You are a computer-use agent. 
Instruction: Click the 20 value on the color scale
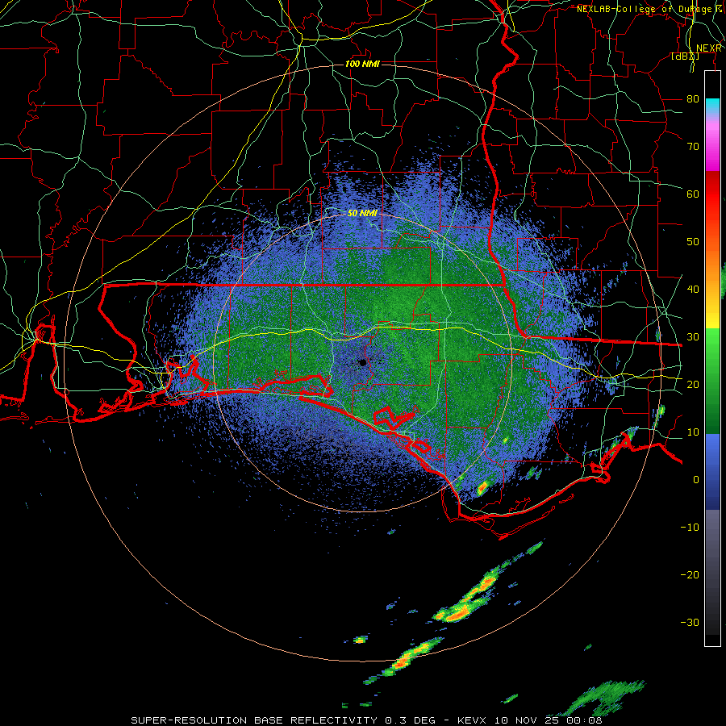click(x=693, y=385)
